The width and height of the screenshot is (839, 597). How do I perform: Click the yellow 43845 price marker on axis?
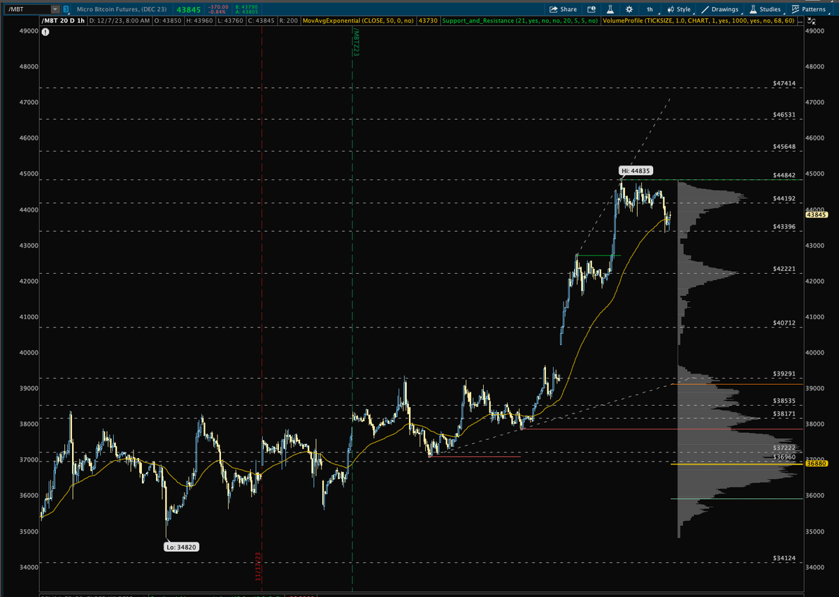[x=817, y=215]
